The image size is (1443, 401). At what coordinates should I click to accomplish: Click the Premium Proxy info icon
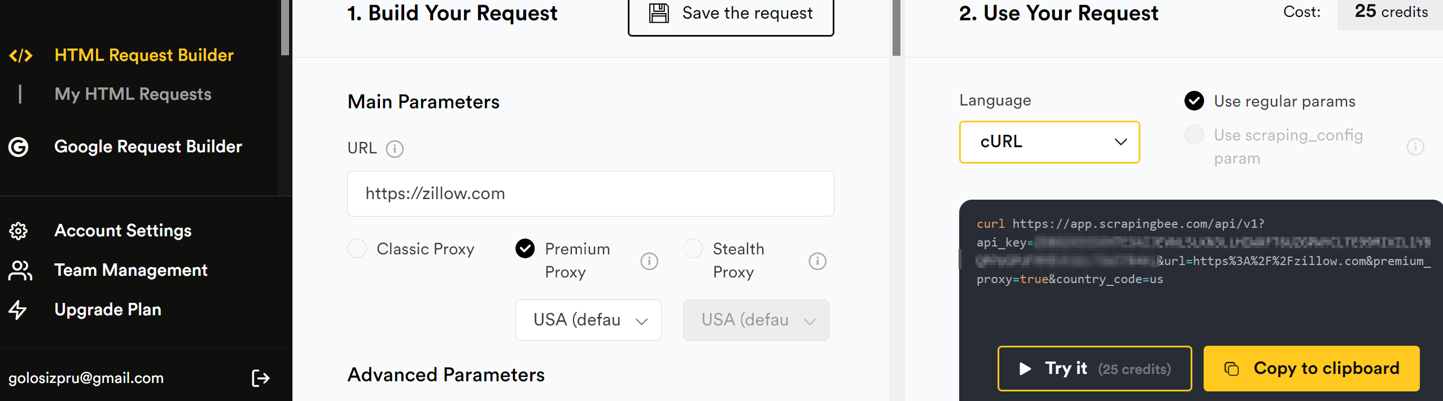[x=649, y=261]
